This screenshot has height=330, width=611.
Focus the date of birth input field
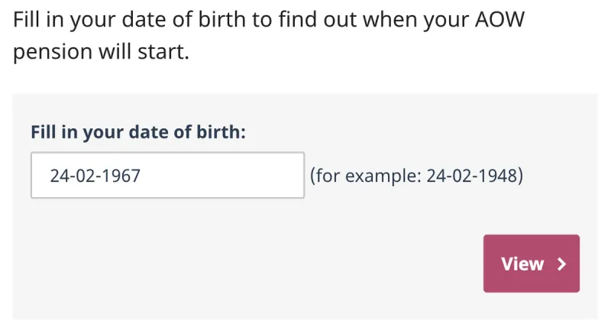coord(167,176)
